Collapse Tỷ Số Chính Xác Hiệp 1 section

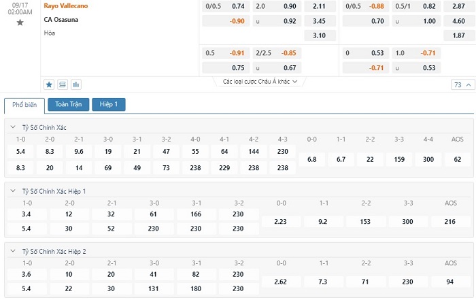13,191
